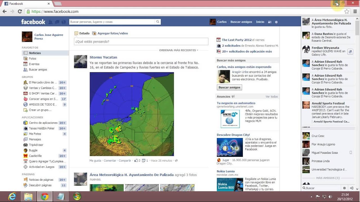Image resolution: width=360 pixels, height=202 pixels.
Task: Open radar map image in Storms post
Action: tap(132, 114)
